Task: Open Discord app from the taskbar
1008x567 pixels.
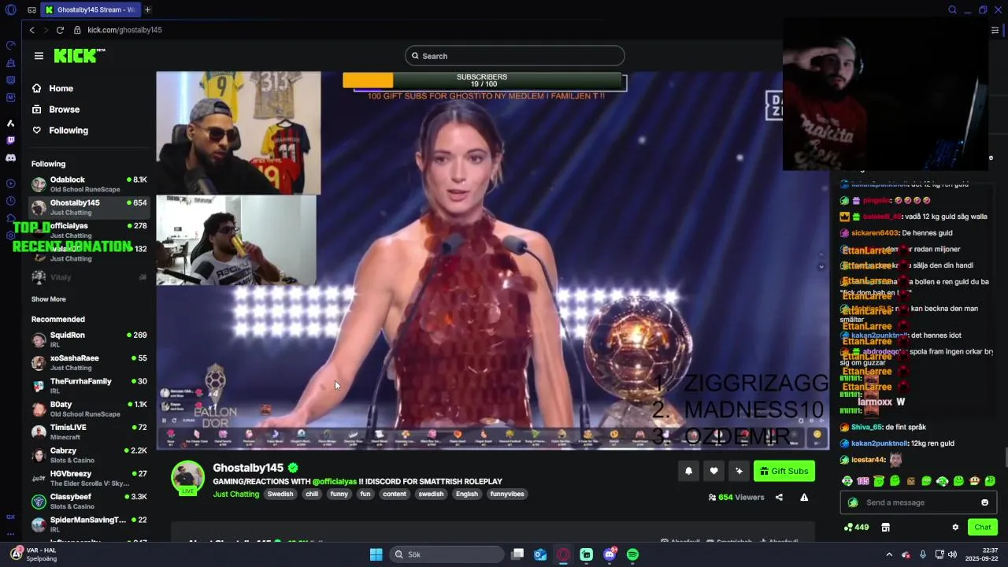Action: pyautogui.click(x=610, y=554)
